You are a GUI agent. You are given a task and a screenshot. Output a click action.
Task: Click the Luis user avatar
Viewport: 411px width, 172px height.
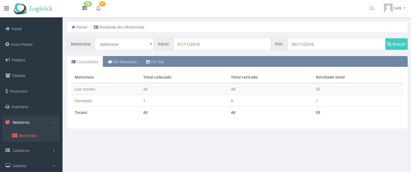(x=388, y=8)
